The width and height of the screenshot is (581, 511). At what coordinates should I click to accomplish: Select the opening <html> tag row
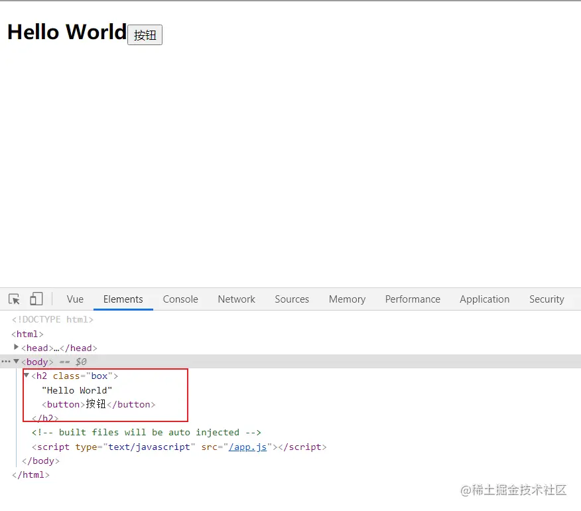pyautogui.click(x=27, y=334)
